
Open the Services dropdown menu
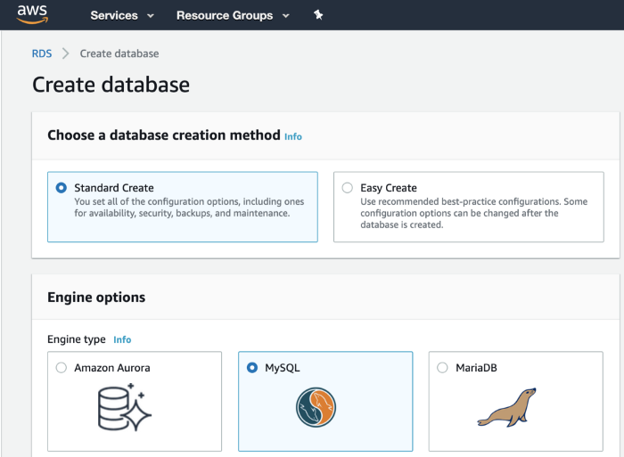tap(122, 15)
